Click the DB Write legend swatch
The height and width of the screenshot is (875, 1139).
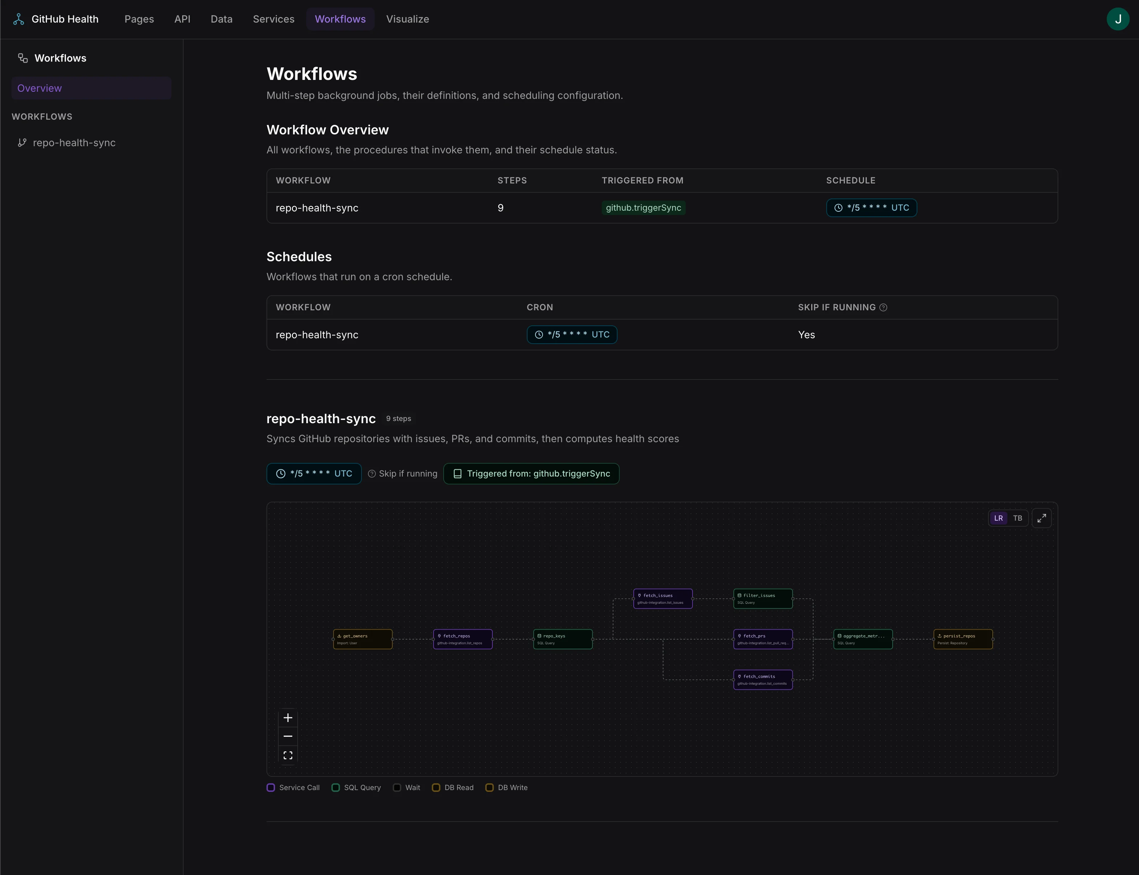coord(490,788)
